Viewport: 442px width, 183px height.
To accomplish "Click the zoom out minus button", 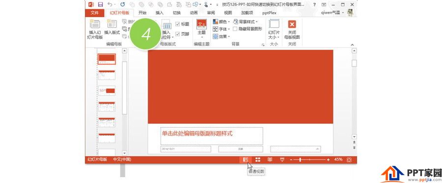I will (x=291, y=160).
